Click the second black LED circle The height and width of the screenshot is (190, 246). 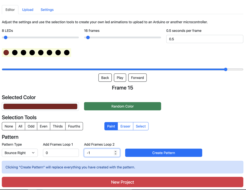15,52
